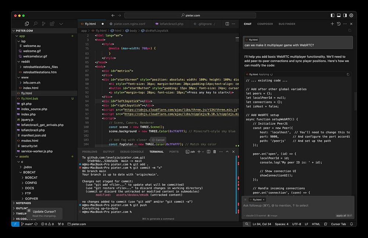Open the settings gear in title bar
368x238 pixels.
pos(351,15)
